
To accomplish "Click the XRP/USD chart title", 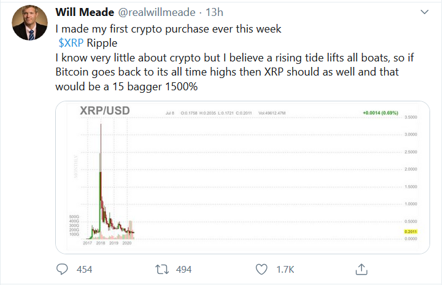I will coord(105,111).
